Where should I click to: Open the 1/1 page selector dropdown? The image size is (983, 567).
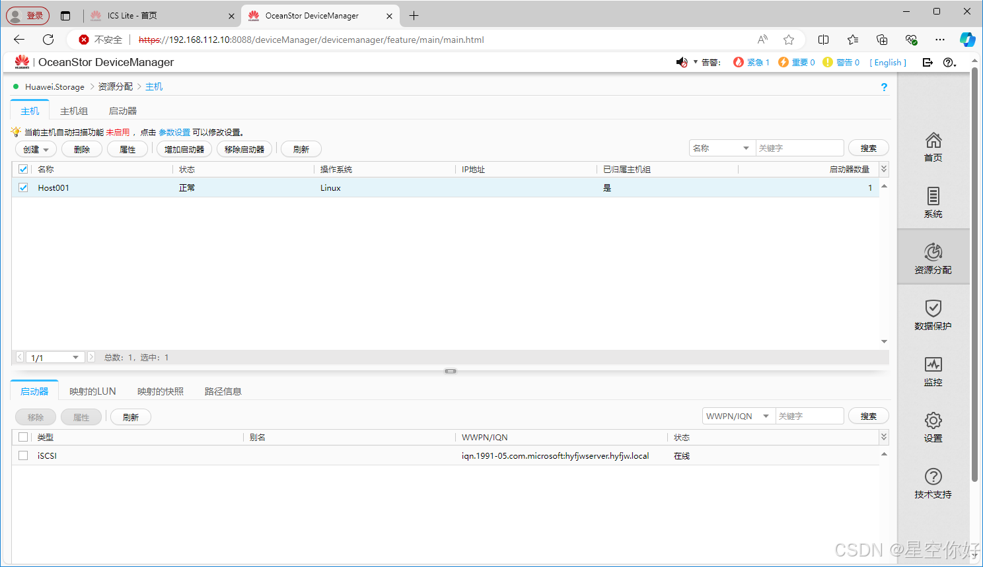[x=55, y=357]
